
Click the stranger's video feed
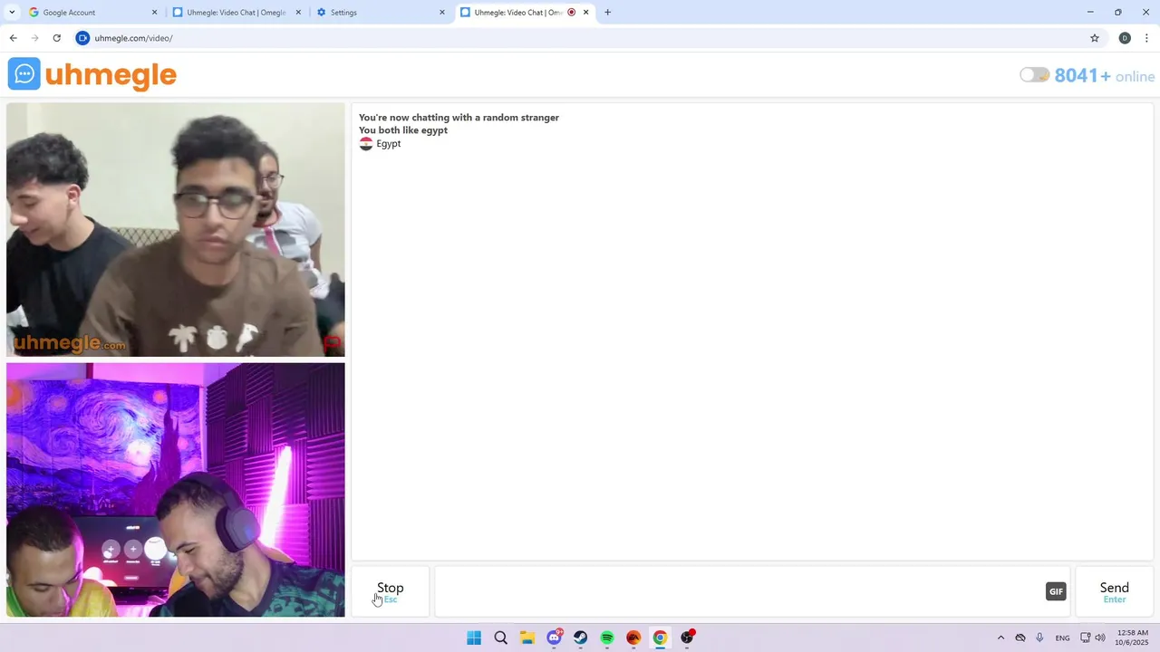pos(176,230)
